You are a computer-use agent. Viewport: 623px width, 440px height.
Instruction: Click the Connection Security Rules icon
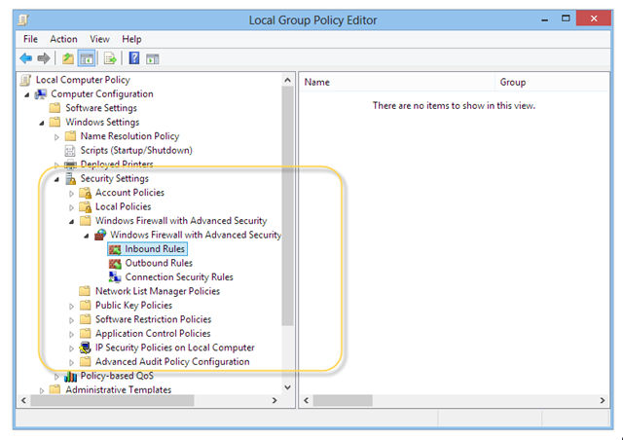pyautogui.click(x=115, y=277)
